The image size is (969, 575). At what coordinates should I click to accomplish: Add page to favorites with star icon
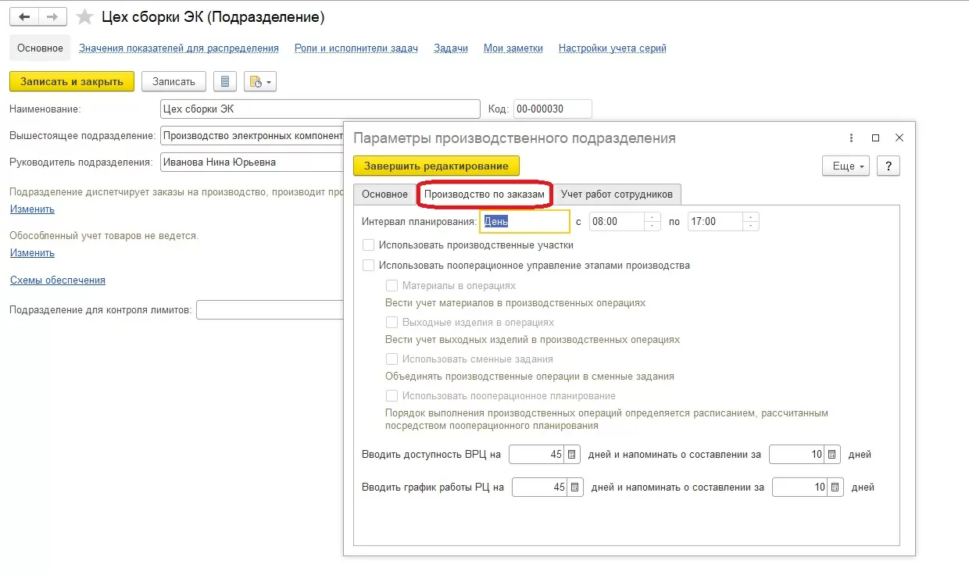click(x=84, y=16)
